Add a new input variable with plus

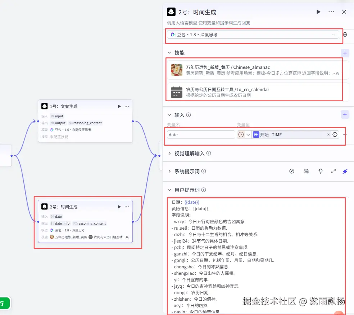tap(345, 114)
